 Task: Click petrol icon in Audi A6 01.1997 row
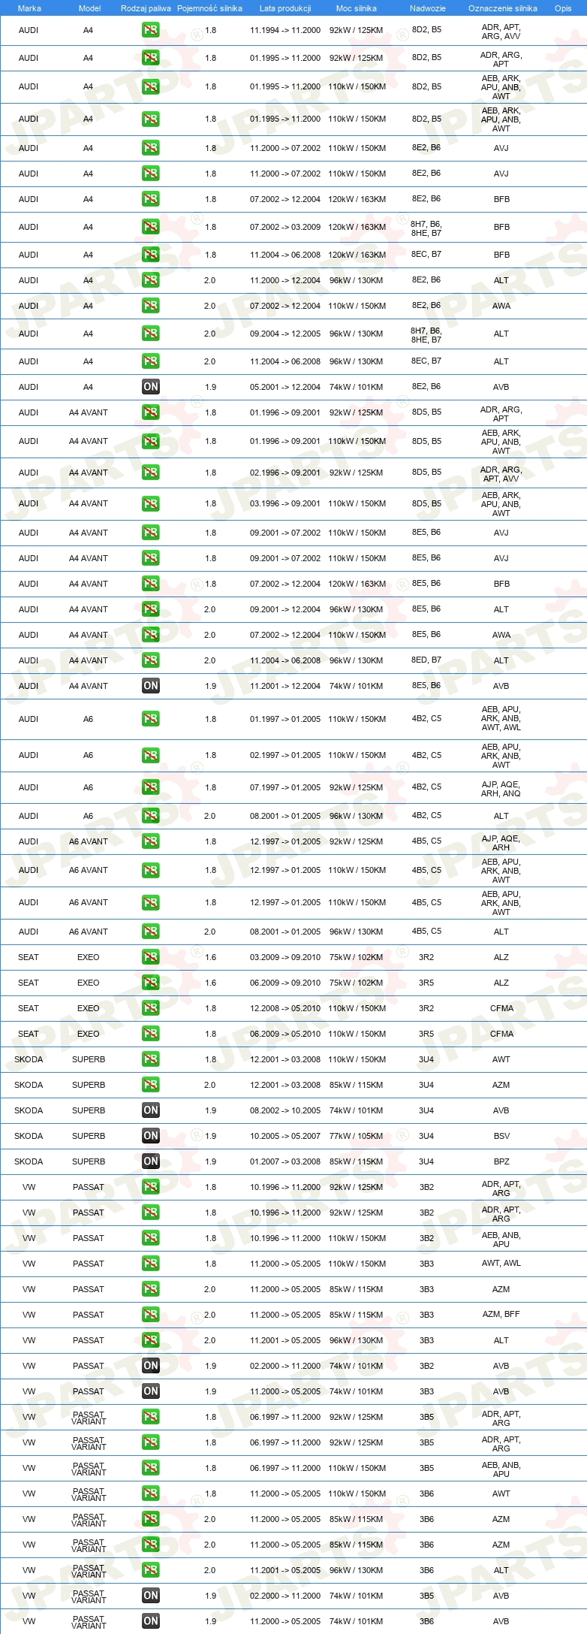tap(151, 719)
